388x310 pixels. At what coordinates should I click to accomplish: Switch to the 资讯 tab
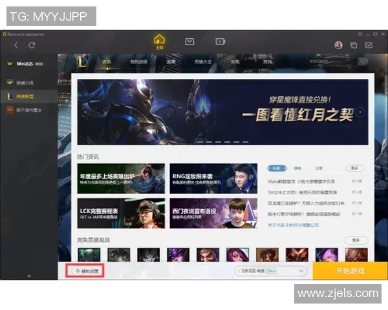(107, 62)
